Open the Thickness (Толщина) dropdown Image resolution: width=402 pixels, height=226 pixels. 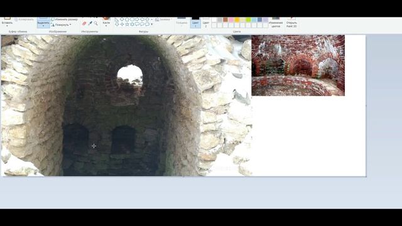click(182, 23)
